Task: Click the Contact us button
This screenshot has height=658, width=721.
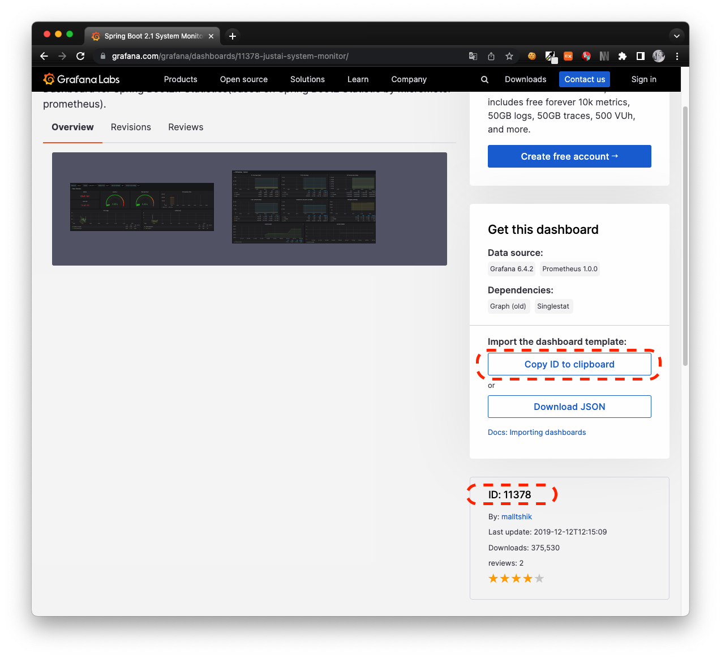Action: click(585, 79)
